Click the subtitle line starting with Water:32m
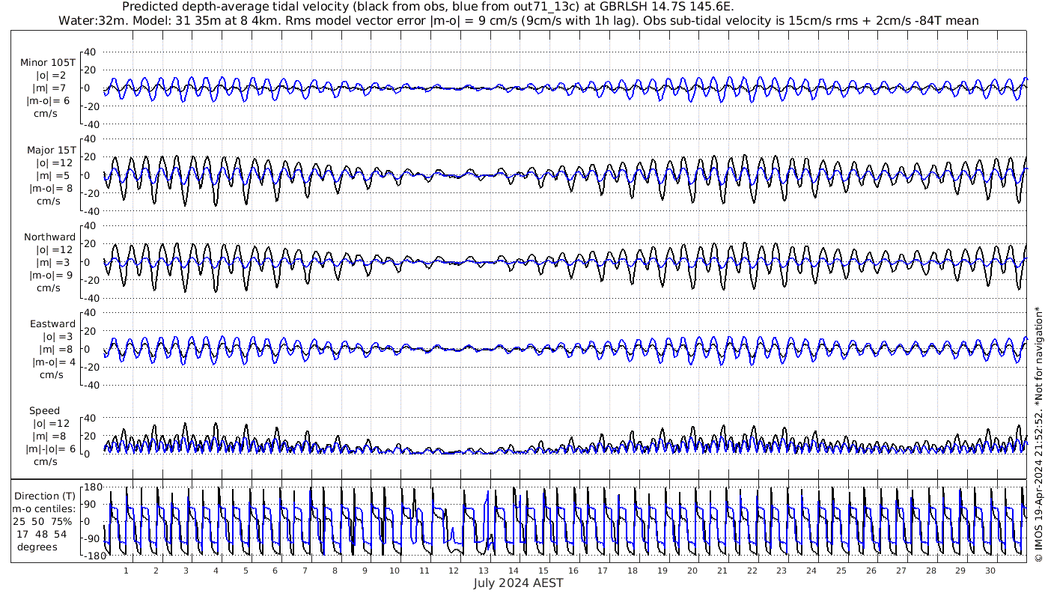1048x599 pixels. pos(518,20)
